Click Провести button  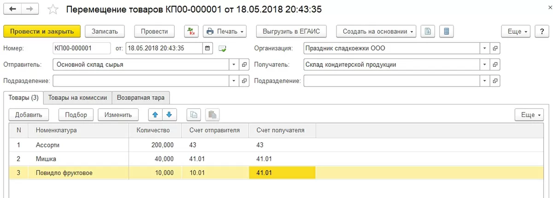(x=154, y=31)
